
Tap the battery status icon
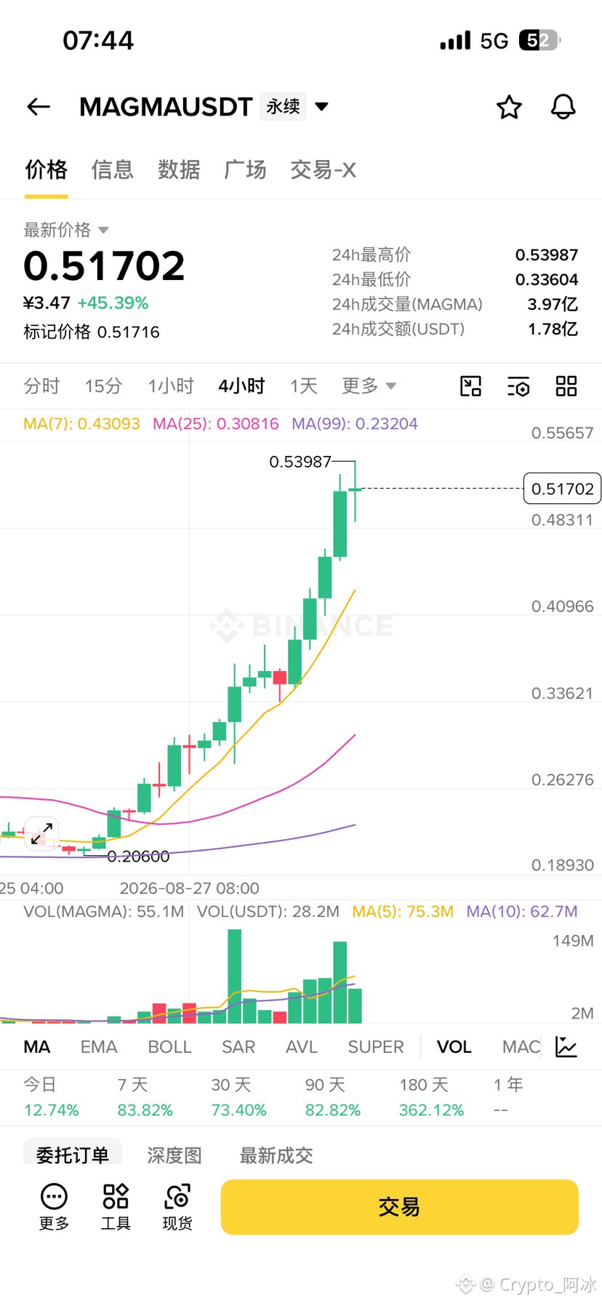(539, 40)
